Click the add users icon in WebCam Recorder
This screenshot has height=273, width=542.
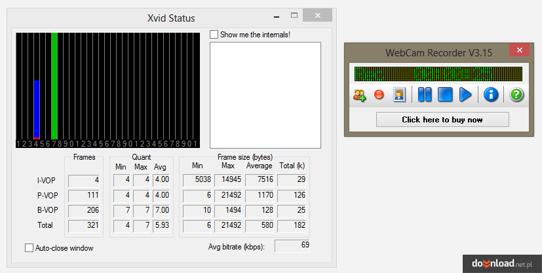click(360, 95)
